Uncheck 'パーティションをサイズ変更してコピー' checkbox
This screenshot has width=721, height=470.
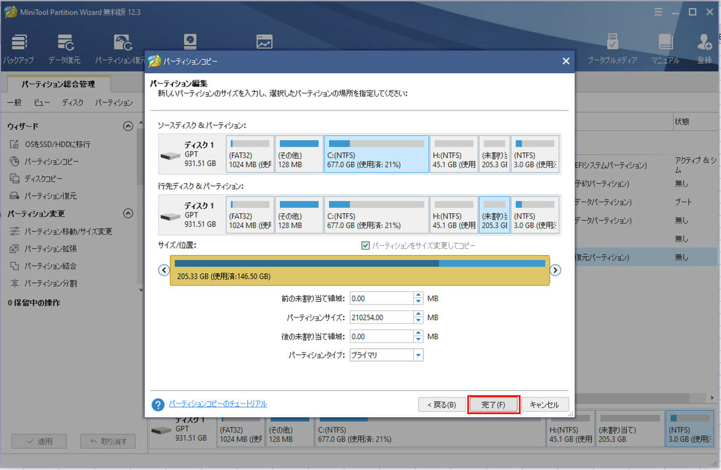pyautogui.click(x=366, y=246)
